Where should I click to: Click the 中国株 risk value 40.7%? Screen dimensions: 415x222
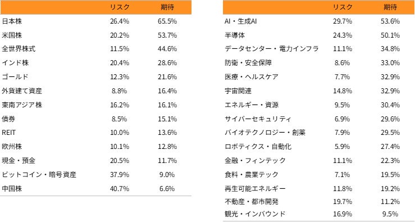120,189
